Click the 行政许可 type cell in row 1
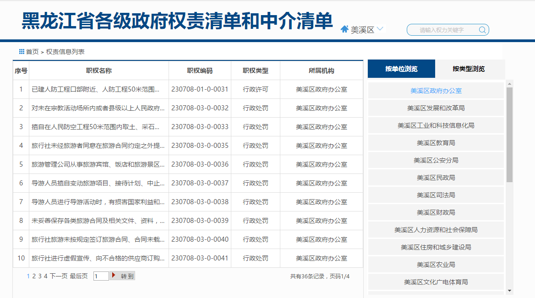 [255, 89]
